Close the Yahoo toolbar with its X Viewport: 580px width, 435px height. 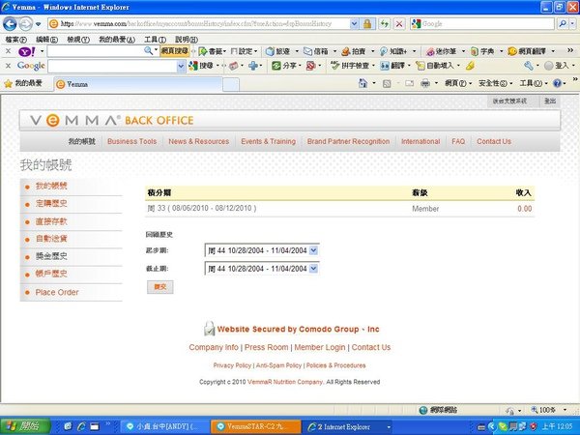(8, 51)
